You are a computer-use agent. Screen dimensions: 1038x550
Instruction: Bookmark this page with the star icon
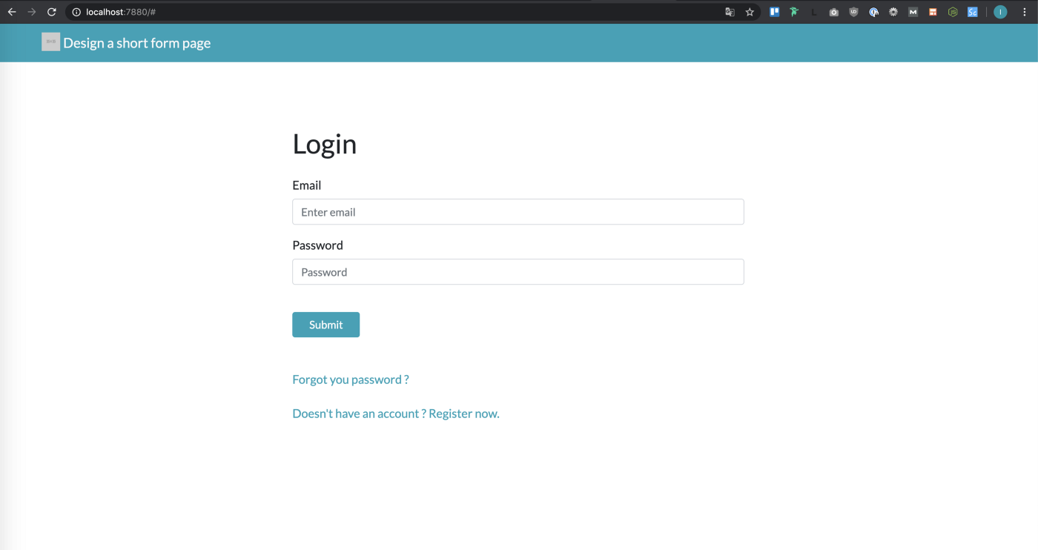750,12
